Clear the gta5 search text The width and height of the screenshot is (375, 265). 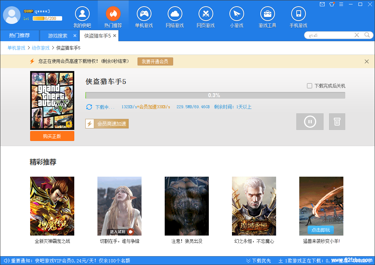[357, 35]
